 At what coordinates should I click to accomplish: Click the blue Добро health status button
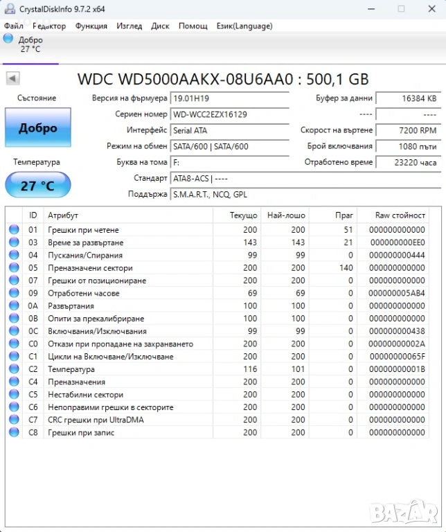click(37, 127)
